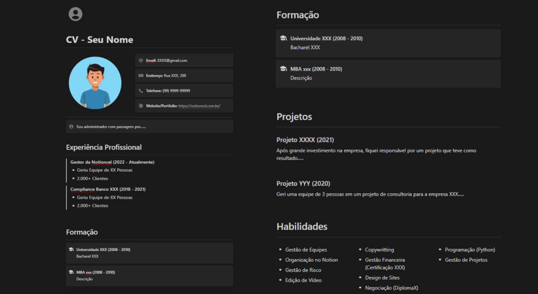Viewport: 538px width, 294px height.
Task: Click the Projeto YYY (2020) title
Action: (303, 184)
